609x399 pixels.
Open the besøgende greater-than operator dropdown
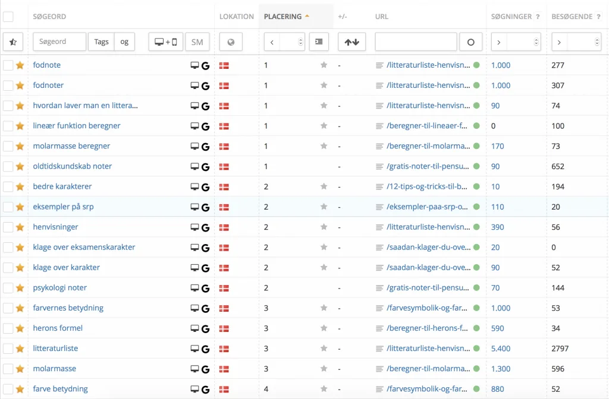559,42
